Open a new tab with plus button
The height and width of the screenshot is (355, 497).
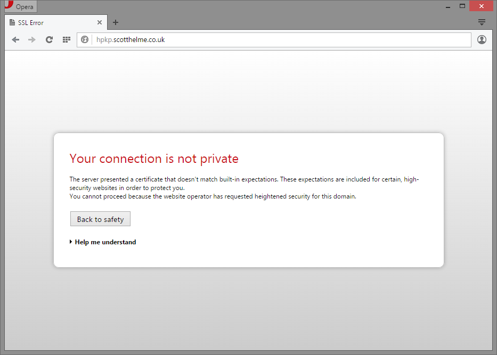click(x=116, y=22)
